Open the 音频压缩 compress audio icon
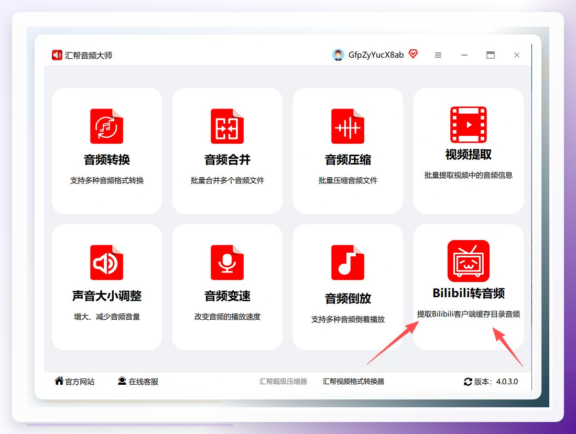This screenshot has height=434, width=576. click(x=347, y=126)
